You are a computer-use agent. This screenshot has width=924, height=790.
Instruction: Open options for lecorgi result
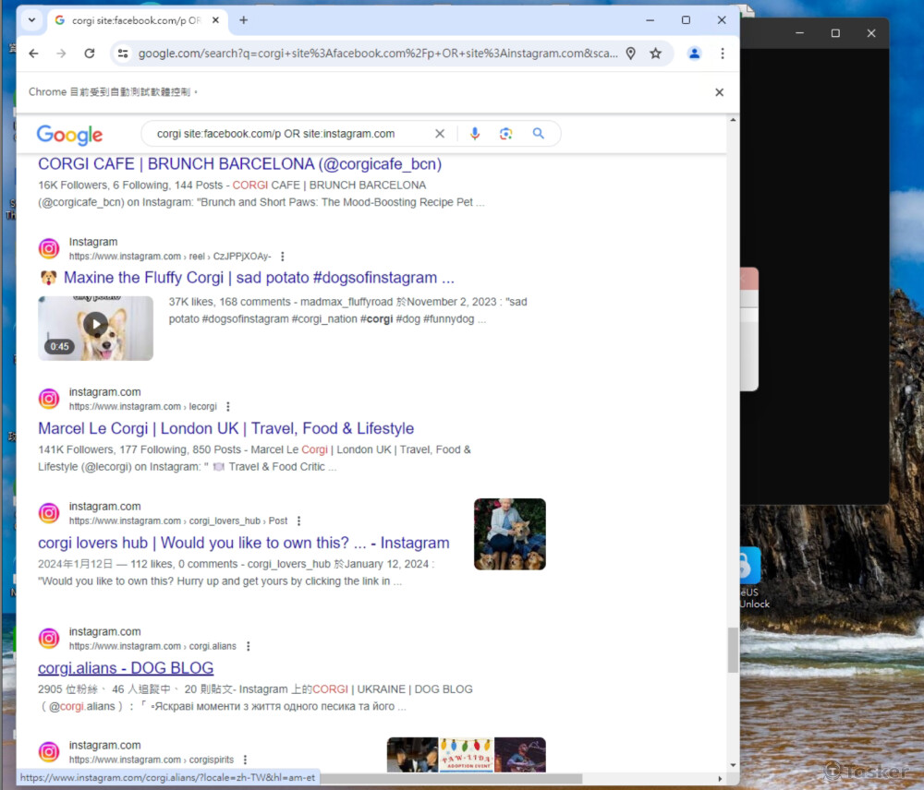click(228, 407)
